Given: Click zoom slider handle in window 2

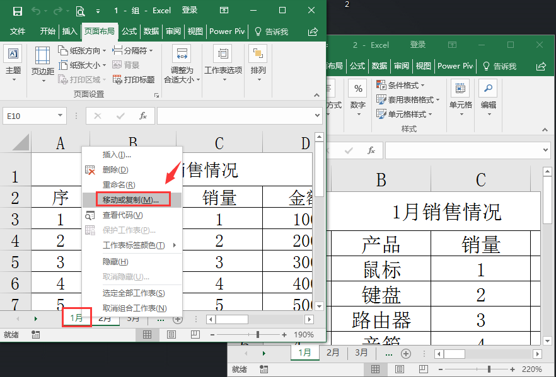Looking at the screenshot, I should pos(489,369).
